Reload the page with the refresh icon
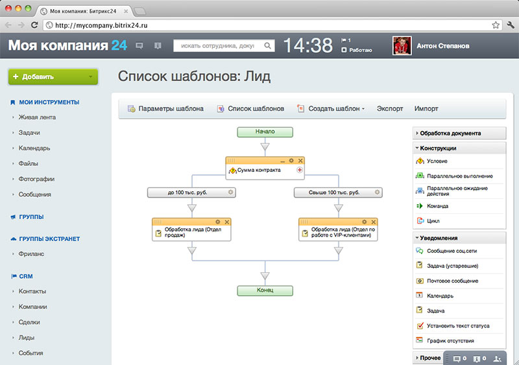Viewport: 519px width, 365px height. (34, 25)
